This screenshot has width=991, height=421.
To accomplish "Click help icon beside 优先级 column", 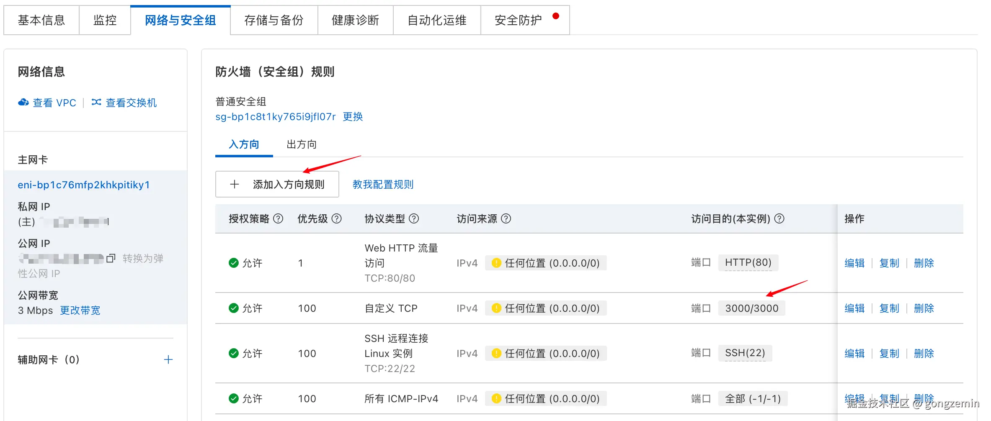I will (337, 218).
